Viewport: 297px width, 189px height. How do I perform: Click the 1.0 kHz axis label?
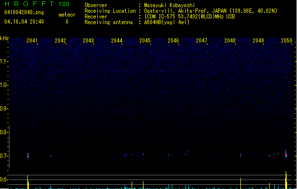pos(4,85)
